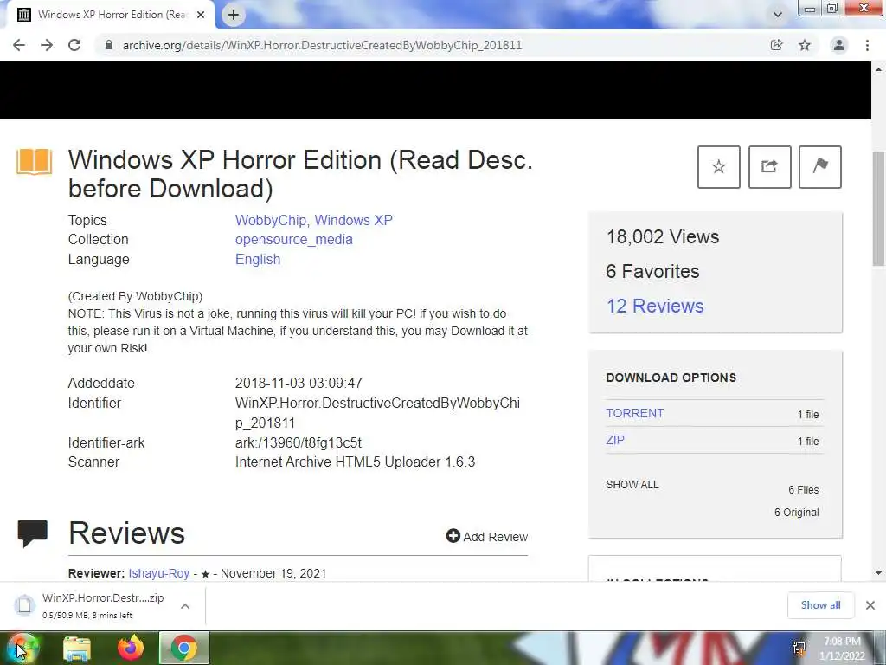Click the DOWNLOAD OPTIONS heading
This screenshot has height=665, width=886.
coord(671,378)
